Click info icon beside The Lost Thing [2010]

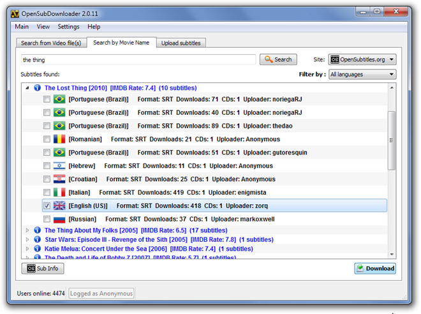tap(38, 88)
